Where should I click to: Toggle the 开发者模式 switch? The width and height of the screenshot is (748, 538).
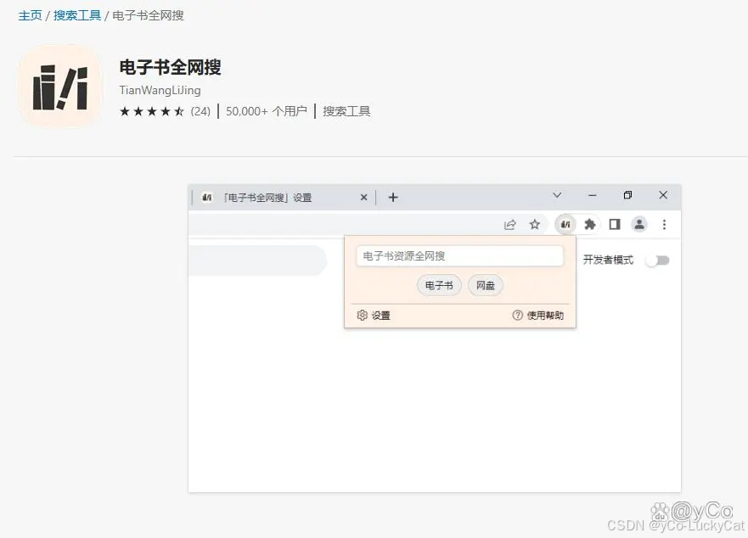658,261
